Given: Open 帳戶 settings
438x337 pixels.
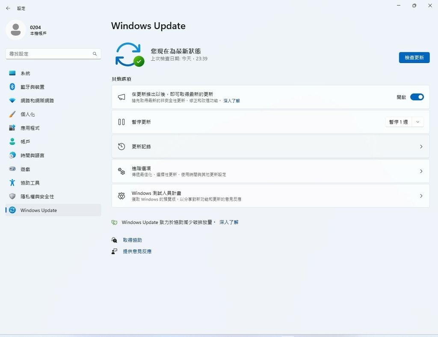Looking at the screenshot, I should click(x=53, y=141).
